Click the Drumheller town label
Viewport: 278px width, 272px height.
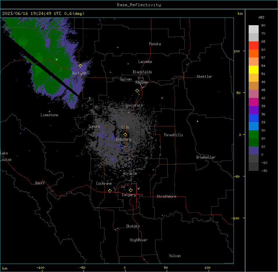point(206,157)
